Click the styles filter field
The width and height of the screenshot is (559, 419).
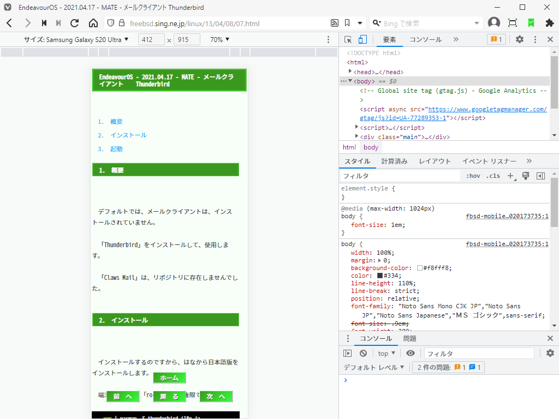coord(400,176)
